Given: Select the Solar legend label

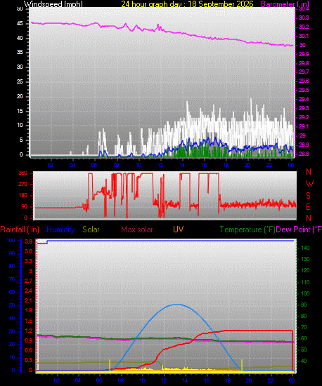Looking at the screenshot, I should coord(91,229).
